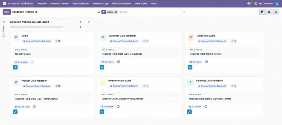Click the column record count 6
This screenshot has height=125, width=282.
80,27
